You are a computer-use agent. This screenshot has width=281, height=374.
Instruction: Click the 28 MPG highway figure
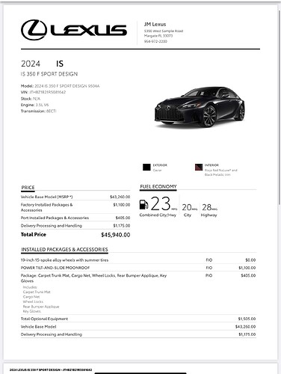[x=207, y=207]
